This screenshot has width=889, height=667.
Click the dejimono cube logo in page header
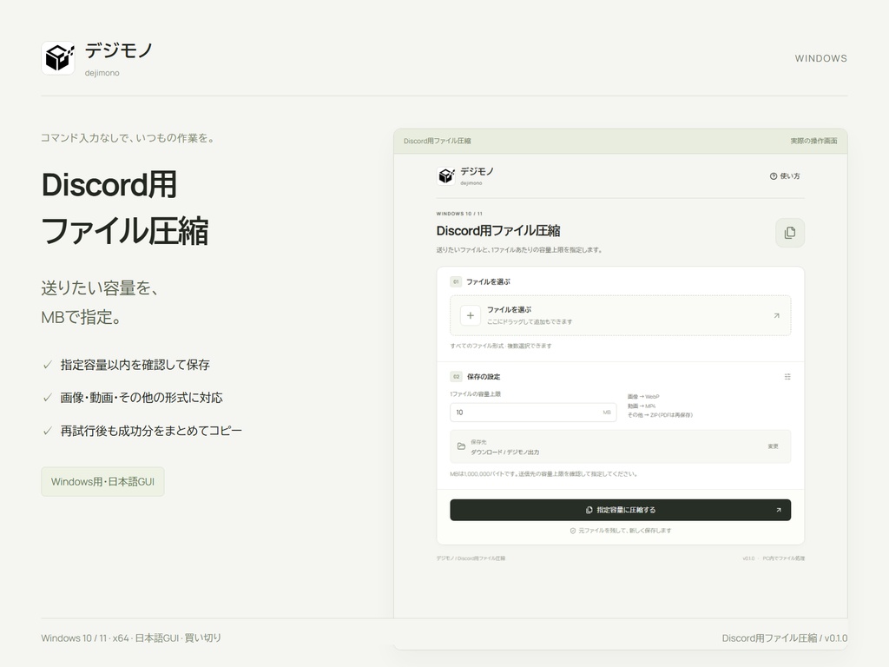pos(58,58)
